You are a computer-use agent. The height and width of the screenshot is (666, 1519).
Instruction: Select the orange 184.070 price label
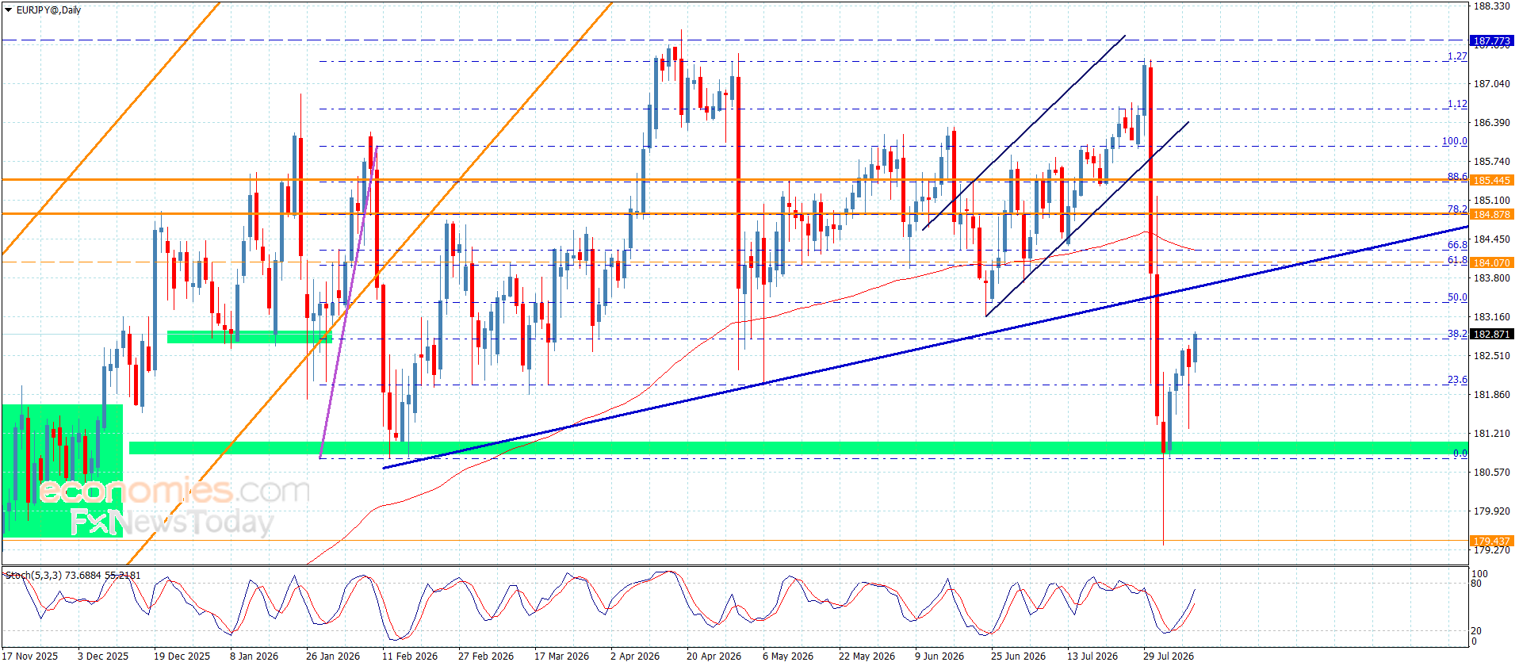coord(1491,262)
